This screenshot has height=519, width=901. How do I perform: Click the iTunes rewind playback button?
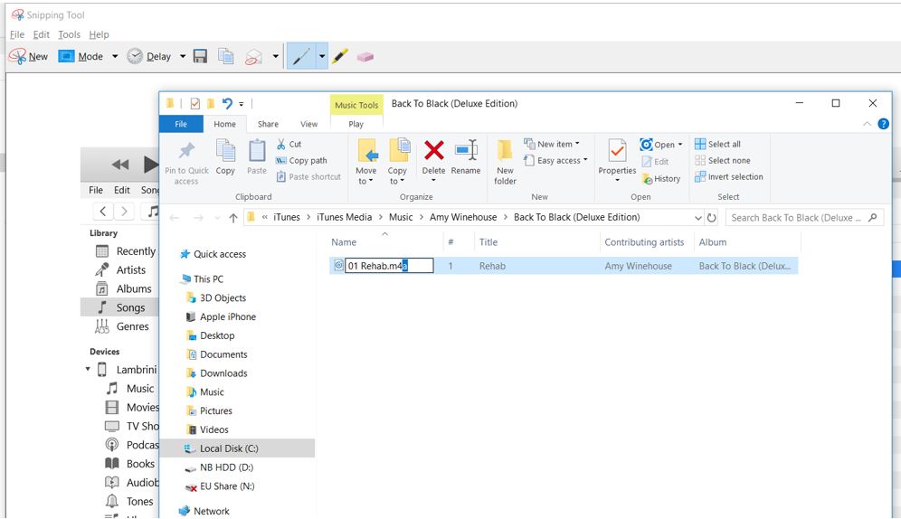(x=120, y=165)
